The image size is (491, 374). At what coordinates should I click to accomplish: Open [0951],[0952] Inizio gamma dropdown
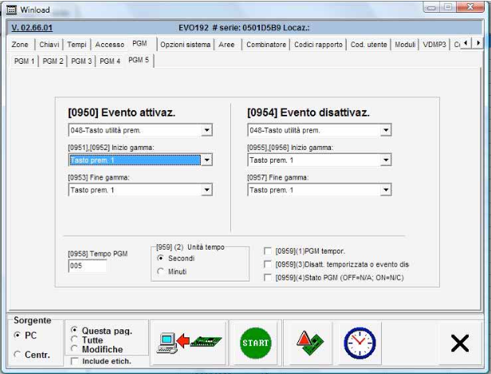pos(206,160)
